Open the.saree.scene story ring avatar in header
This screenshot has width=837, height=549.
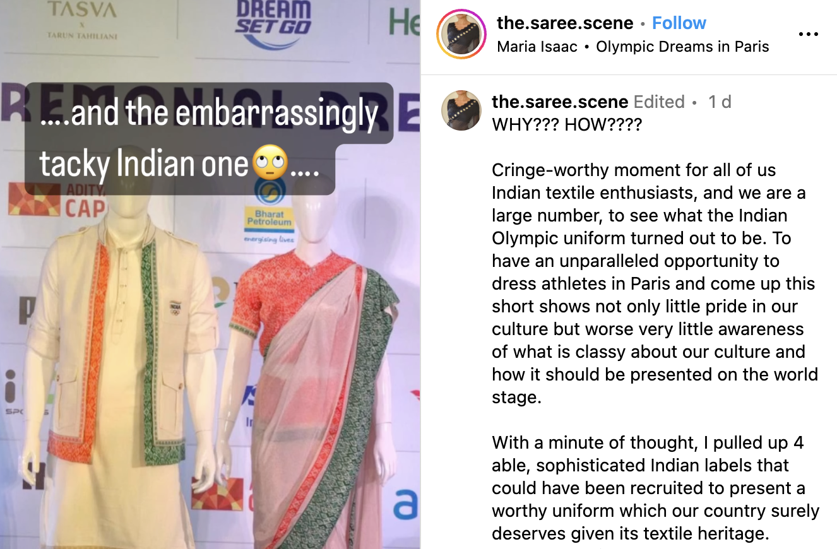click(462, 33)
